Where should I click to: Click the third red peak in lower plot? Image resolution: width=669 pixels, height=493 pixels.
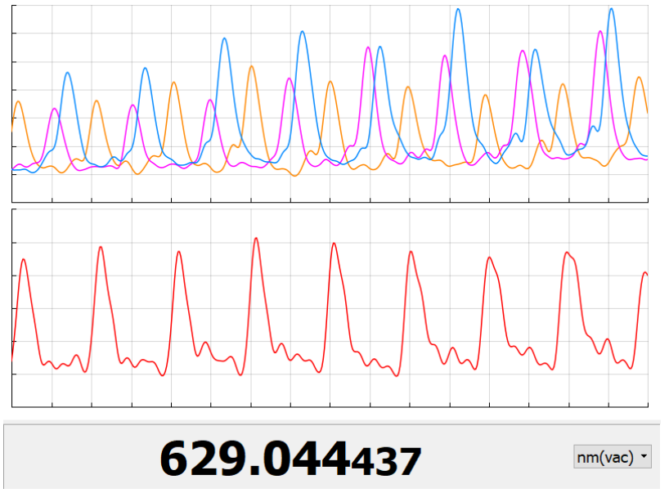(x=178, y=252)
